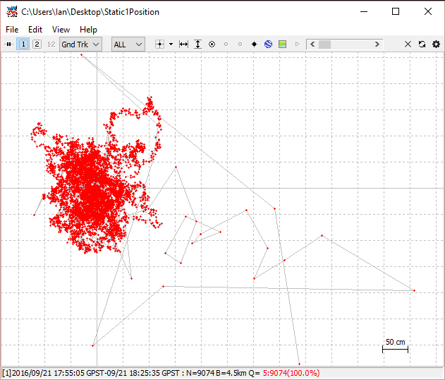Click the scrollbar left arrow
The width and height of the screenshot is (445, 380).
[x=312, y=44]
